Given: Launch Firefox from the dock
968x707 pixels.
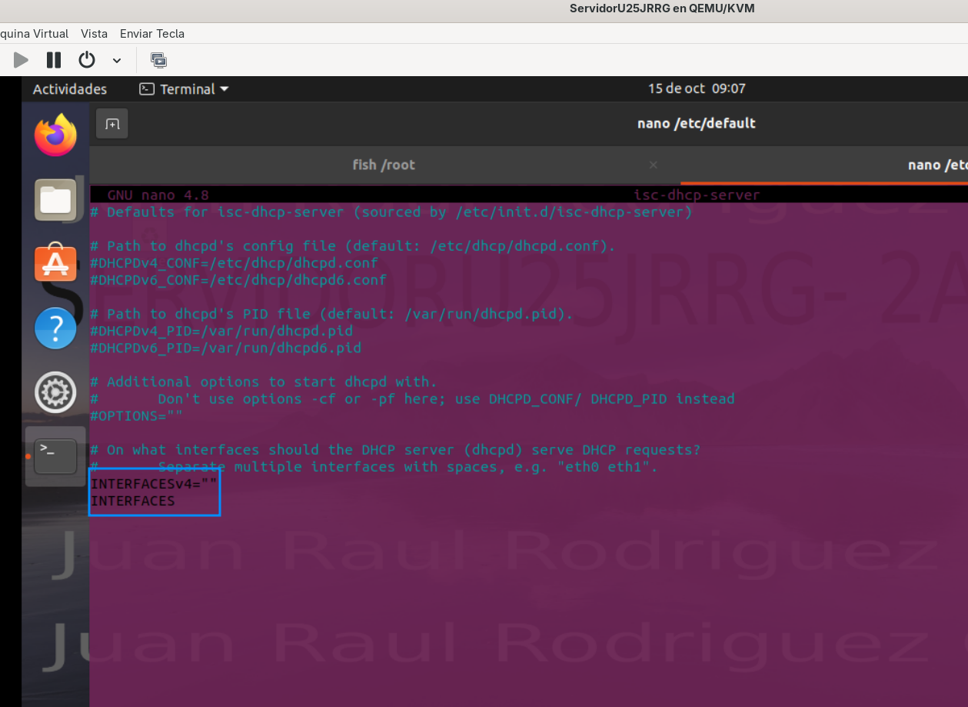Looking at the screenshot, I should (x=55, y=135).
